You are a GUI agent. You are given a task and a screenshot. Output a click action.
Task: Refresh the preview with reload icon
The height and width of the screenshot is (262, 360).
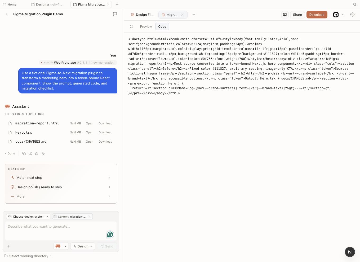pyautogui.click(x=131, y=26)
